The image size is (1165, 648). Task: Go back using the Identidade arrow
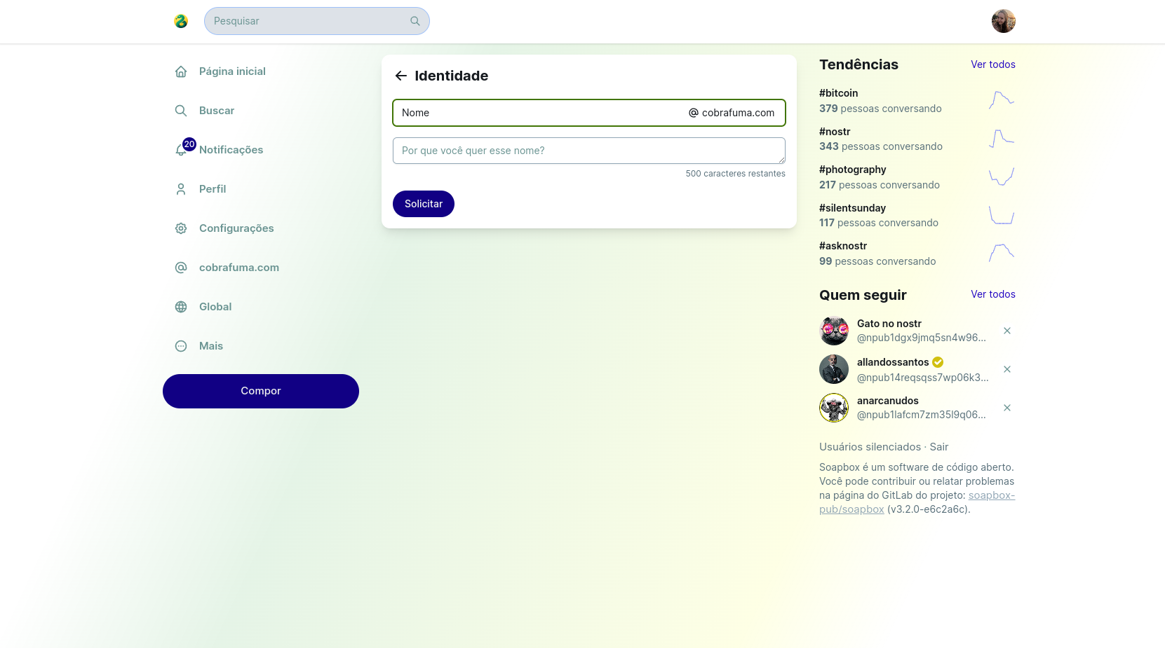pos(401,76)
